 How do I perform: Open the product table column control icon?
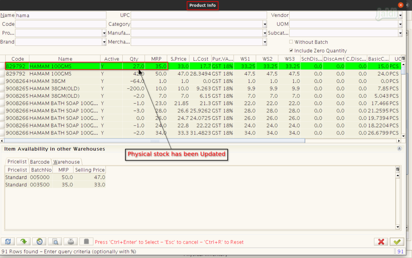coord(403,58)
